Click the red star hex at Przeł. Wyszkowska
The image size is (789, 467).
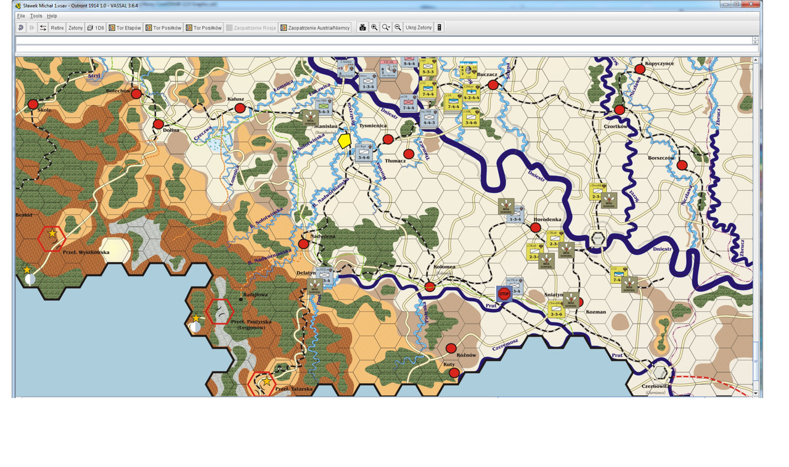pyautogui.click(x=52, y=238)
